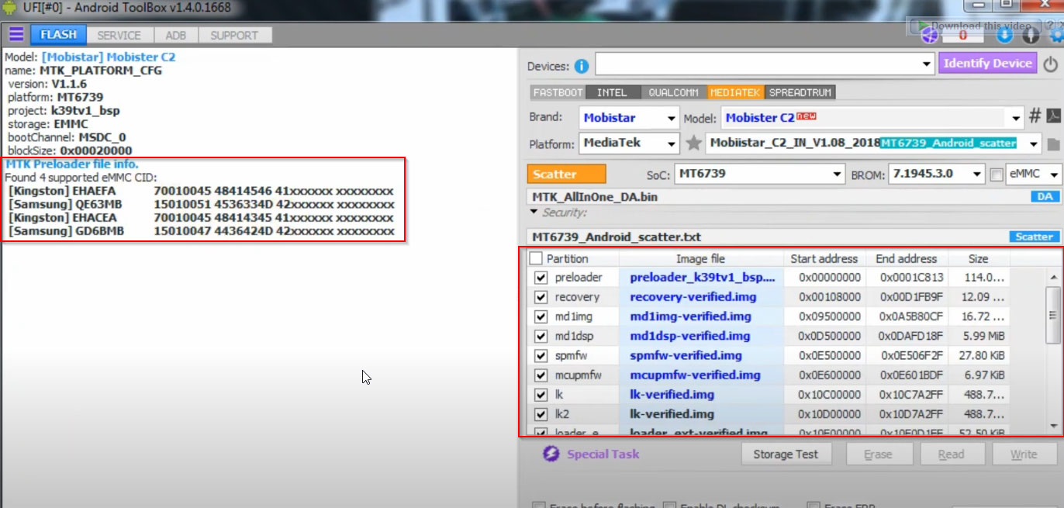Screen dimensions: 1064x508
Task: Uncheck the recovery partition checkbox
Action: point(541,297)
